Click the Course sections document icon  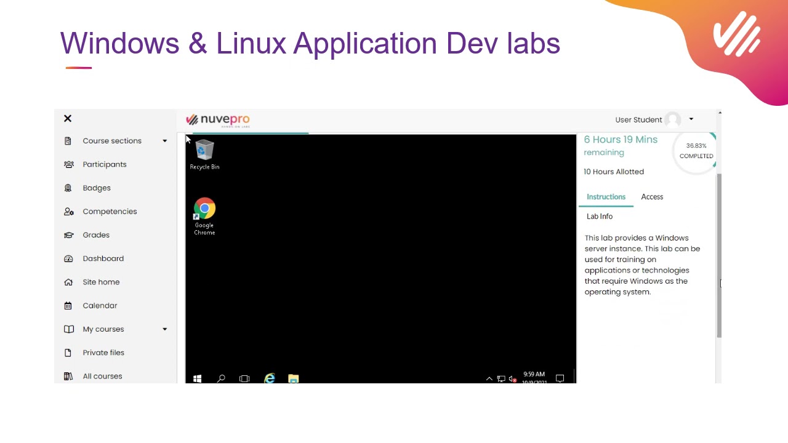coord(68,141)
